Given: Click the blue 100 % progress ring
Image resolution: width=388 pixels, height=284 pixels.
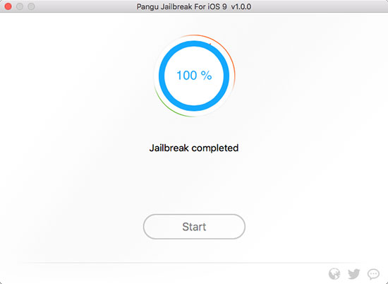Looking at the screenshot, I should (x=194, y=76).
